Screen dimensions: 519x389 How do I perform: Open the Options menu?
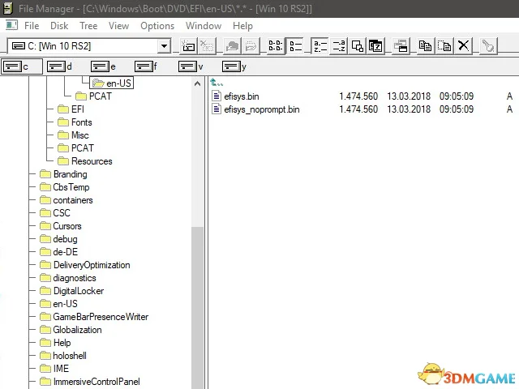(x=157, y=26)
